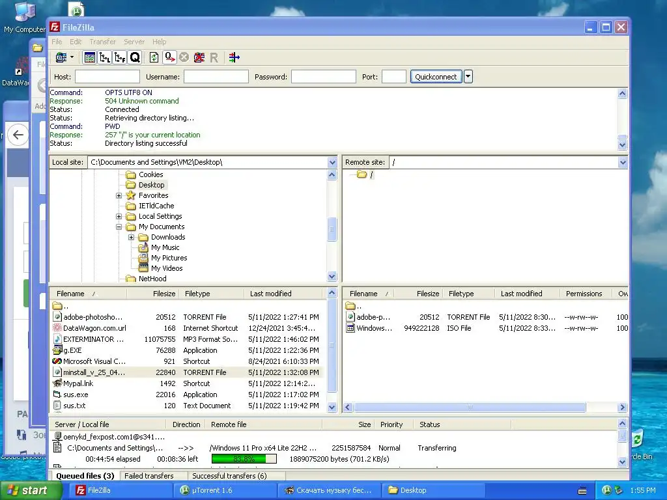
Task: Sort local files by Filesize column
Action: click(153, 294)
